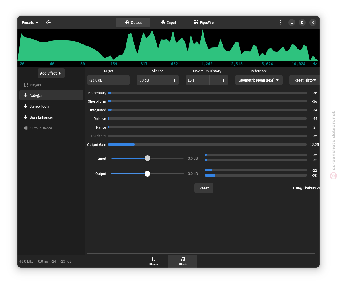Switch to the Output tab
The image size is (337, 287).
(133, 22)
